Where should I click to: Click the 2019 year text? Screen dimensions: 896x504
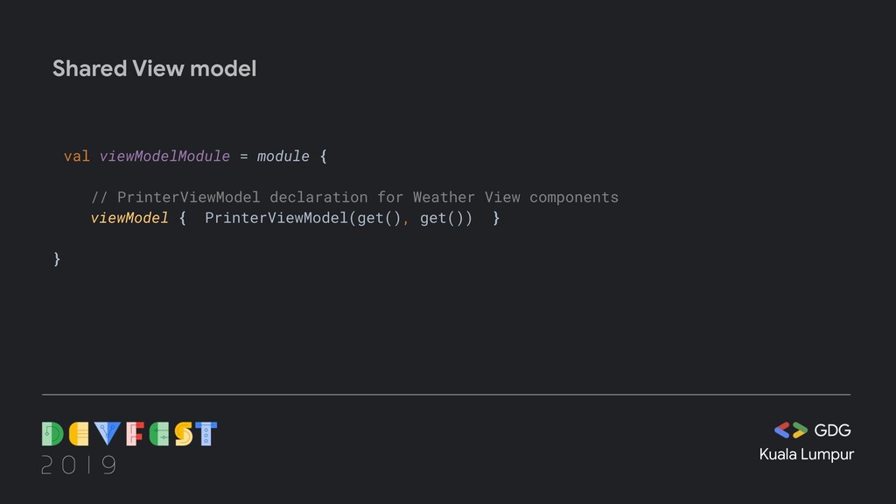[x=79, y=465]
